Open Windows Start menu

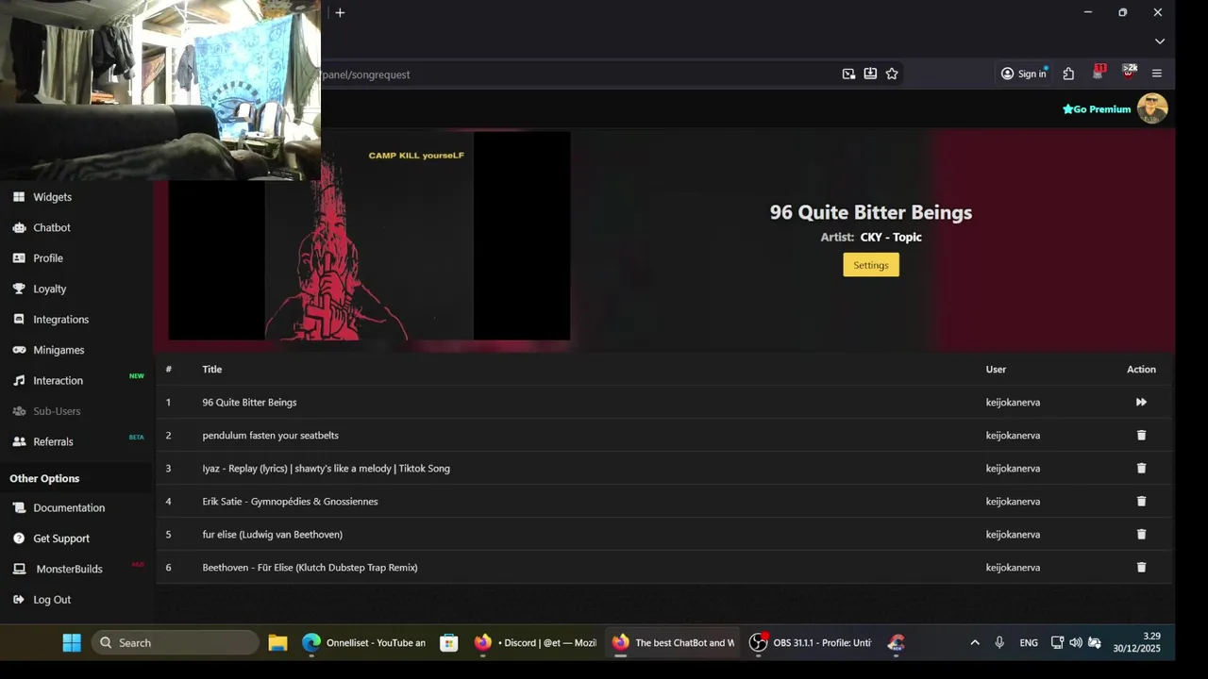(x=72, y=642)
